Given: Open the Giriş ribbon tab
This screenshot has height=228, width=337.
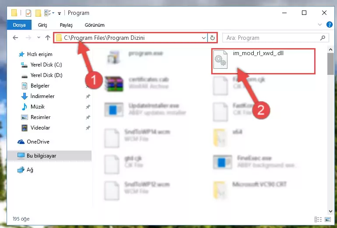Looking at the screenshot, I should point(43,25).
